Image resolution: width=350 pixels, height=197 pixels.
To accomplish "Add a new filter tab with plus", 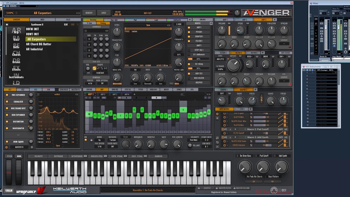I will click(262, 53).
